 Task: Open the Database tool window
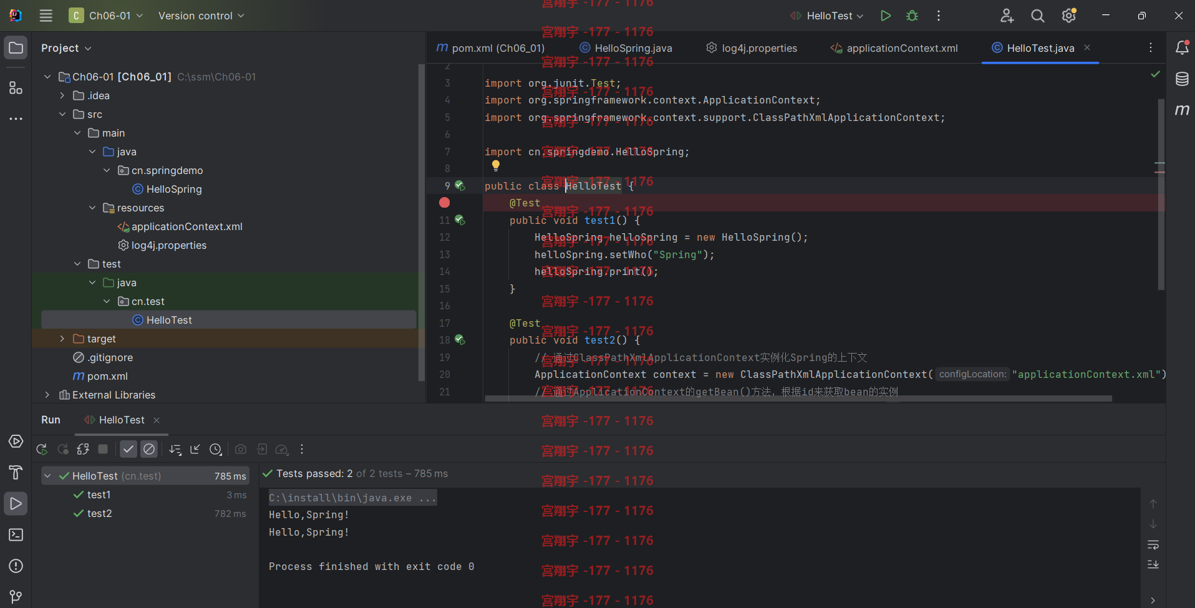(1182, 79)
